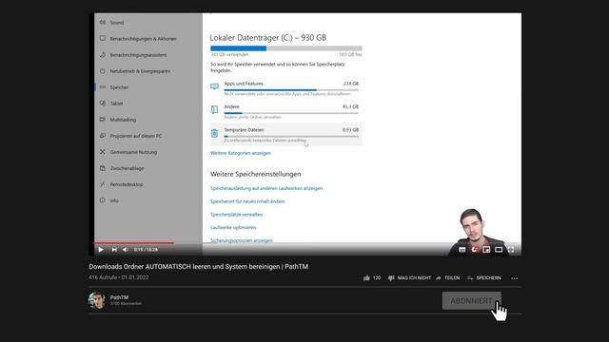Click the ABONNIERT subscribe button

click(x=472, y=301)
